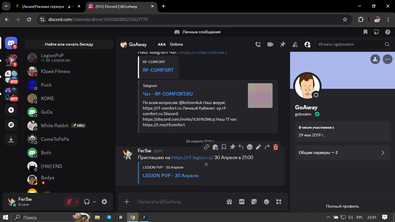Bookmark page star in address bar
This screenshot has height=222, width=395.
coord(345,19)
